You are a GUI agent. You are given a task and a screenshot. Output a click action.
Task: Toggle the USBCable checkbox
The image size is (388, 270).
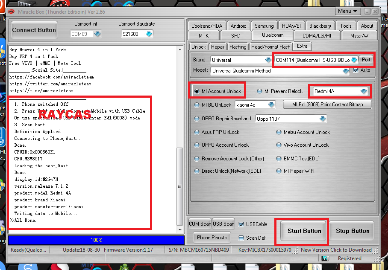pyautogui.click(x=241, y=224)
